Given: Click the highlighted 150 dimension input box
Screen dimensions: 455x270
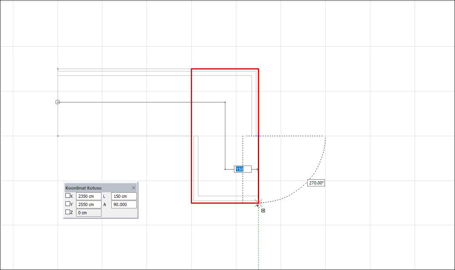Looking at the screenshot, I should click(x=243, y=169).
